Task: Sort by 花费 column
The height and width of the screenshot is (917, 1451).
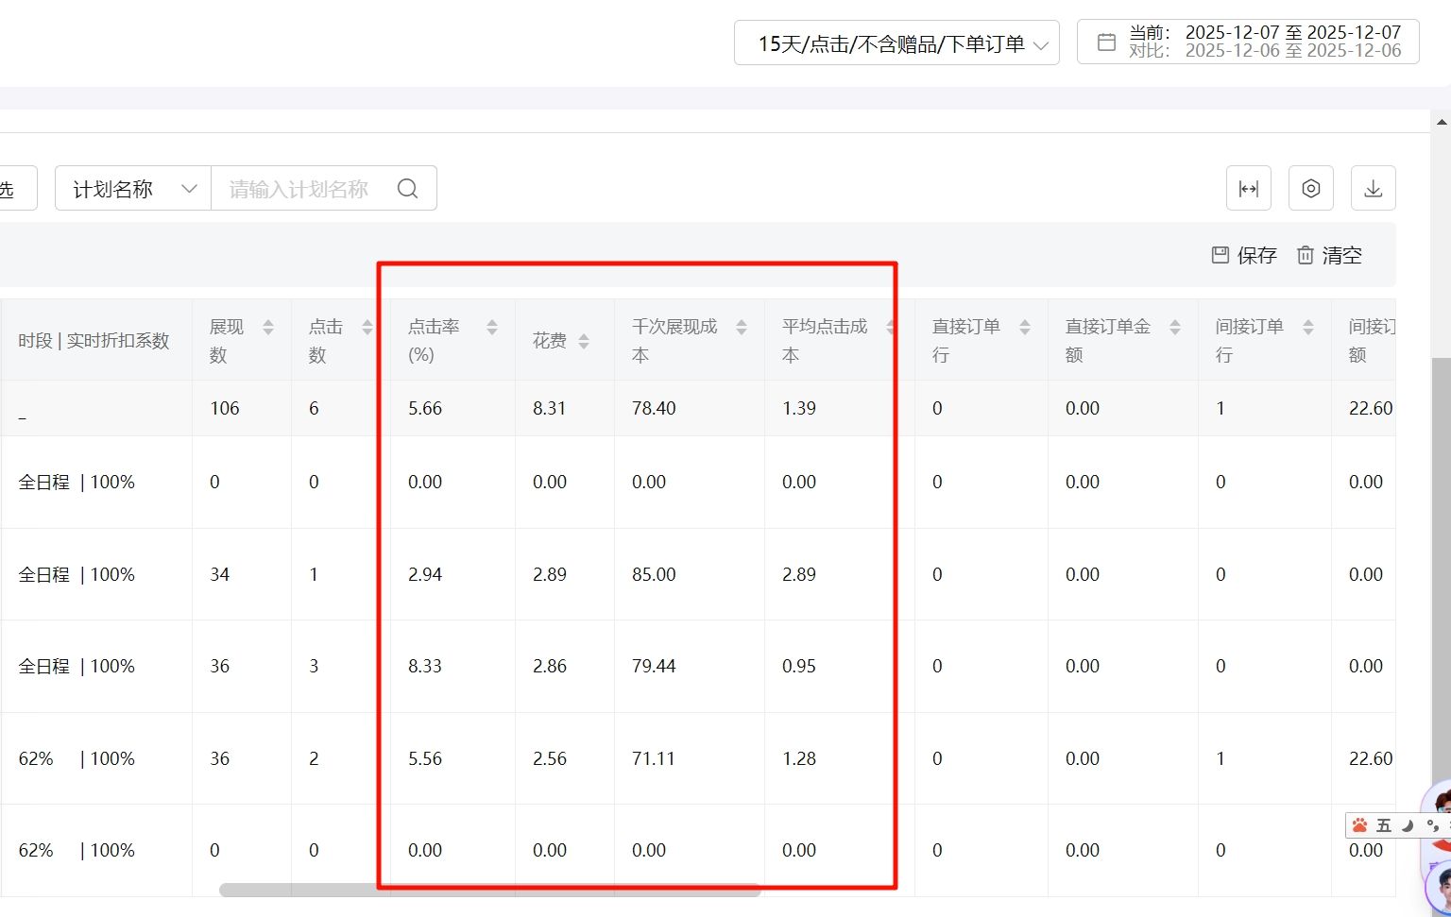Action: coord(584,341)
